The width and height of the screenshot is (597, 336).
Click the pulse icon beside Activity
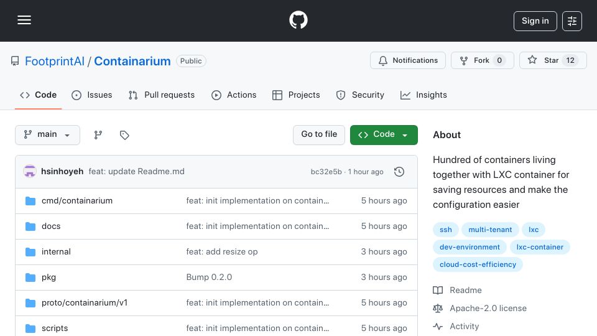pyautogui.click(x=438, y=327)
